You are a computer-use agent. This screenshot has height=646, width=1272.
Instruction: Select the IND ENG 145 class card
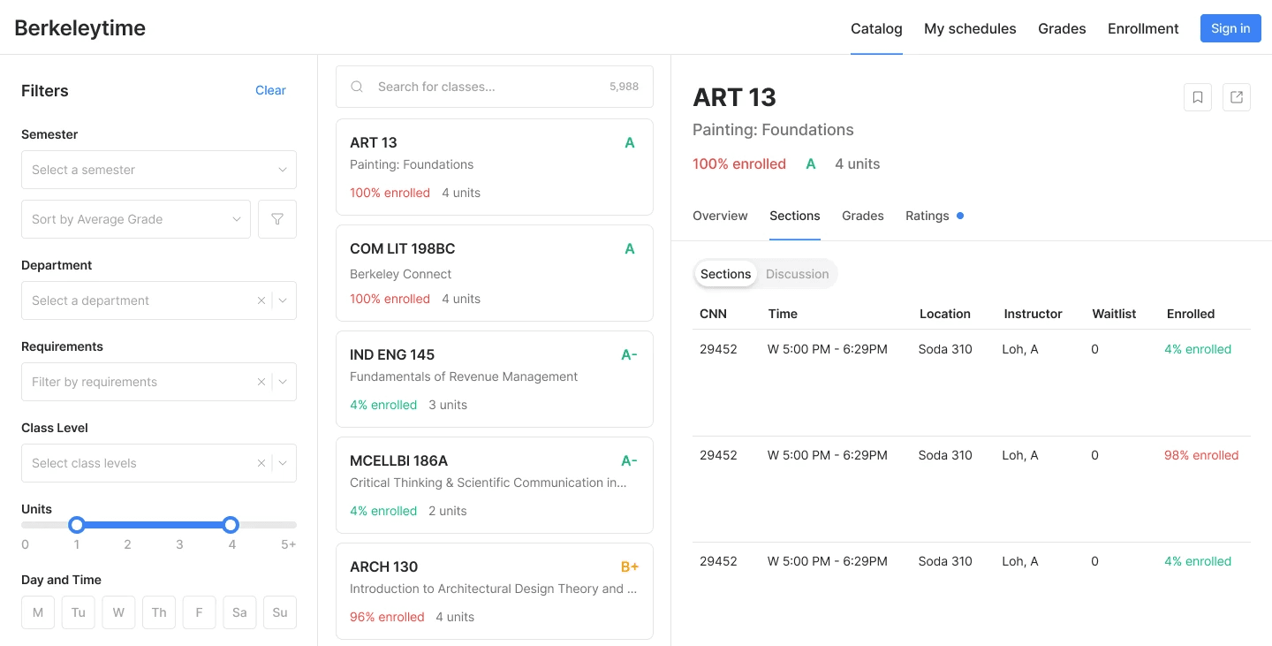pyautogui.click(x=495, y=379)
